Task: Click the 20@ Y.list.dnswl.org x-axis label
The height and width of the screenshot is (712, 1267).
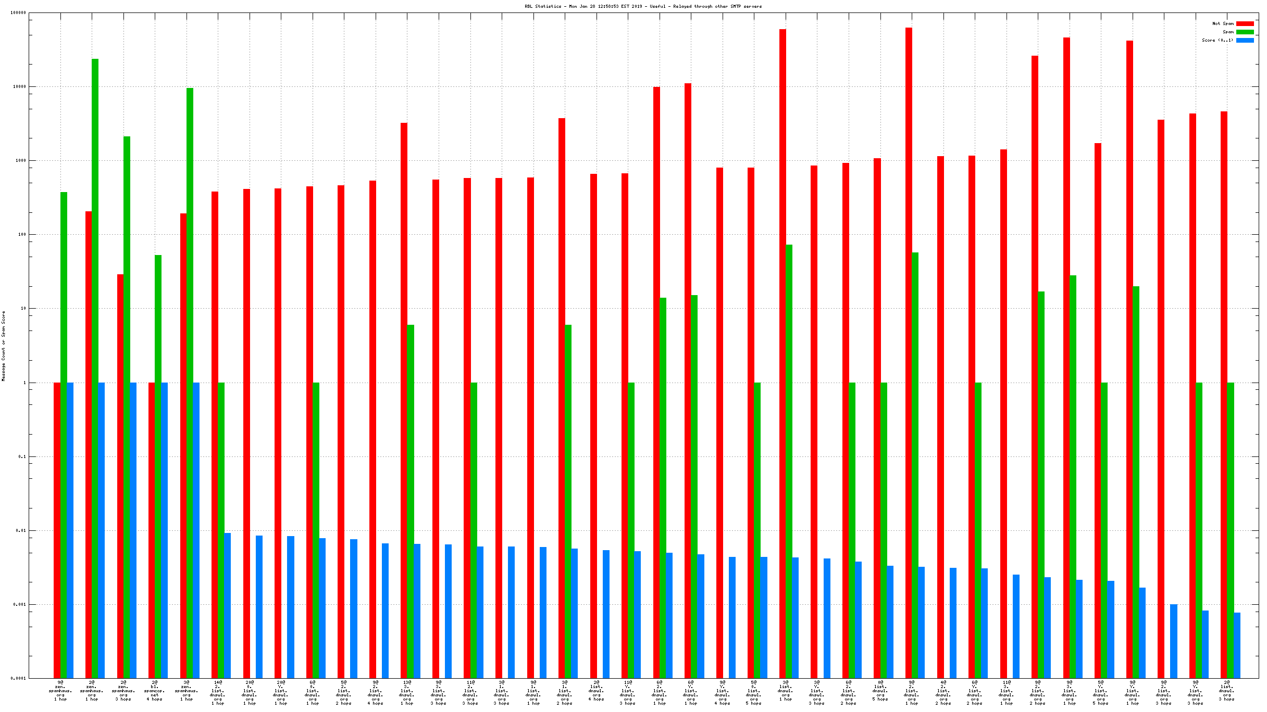Action: [x=281, y=693]
